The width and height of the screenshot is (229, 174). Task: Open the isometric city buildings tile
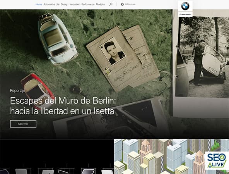171,157
